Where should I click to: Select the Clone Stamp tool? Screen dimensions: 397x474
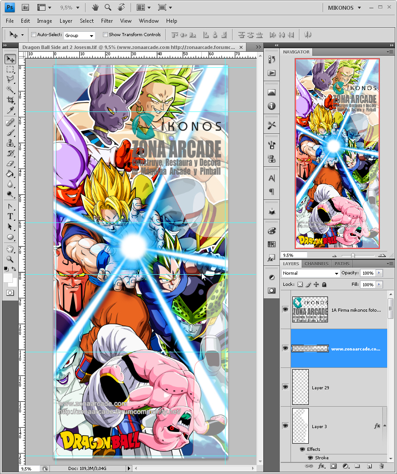pyautogui.click(x=10, y=143)
